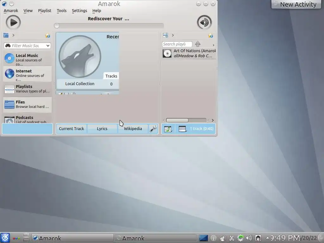Click the volume speaker button
The image size is (324, 243).
204,22
